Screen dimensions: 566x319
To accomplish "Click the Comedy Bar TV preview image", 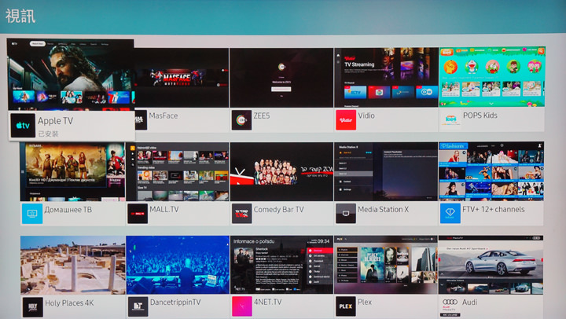I will (x=281, y=171).
